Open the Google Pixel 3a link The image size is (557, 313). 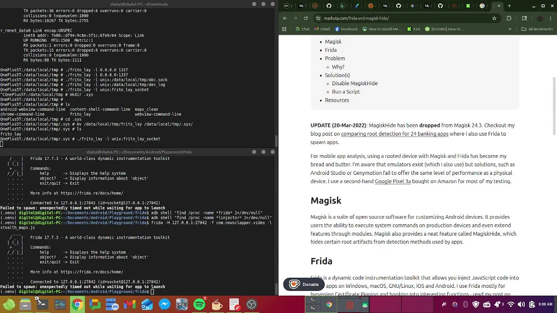393,181
